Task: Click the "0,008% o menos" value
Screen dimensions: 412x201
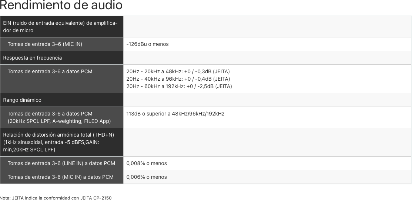Action: pos(147,163)
